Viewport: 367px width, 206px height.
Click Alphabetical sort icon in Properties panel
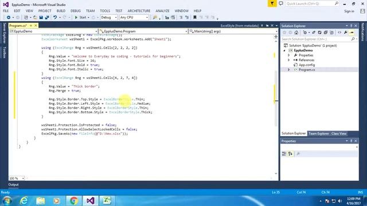[290, 154]
